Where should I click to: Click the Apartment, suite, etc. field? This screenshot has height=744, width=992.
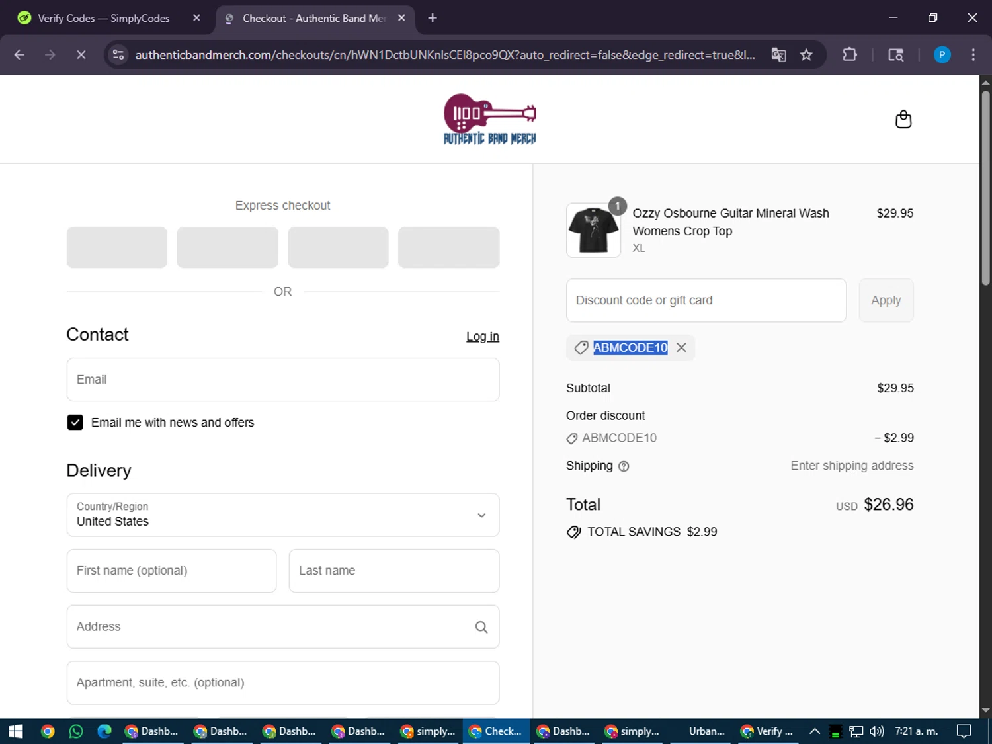coord(283,682)
